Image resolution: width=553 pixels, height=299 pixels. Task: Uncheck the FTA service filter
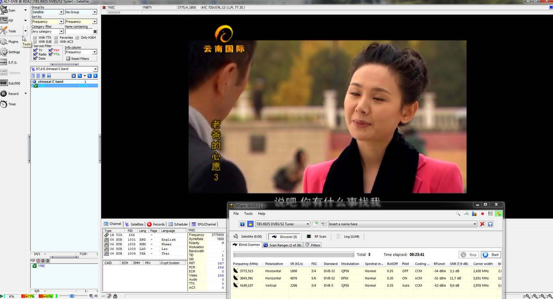(x=51, y=54)
